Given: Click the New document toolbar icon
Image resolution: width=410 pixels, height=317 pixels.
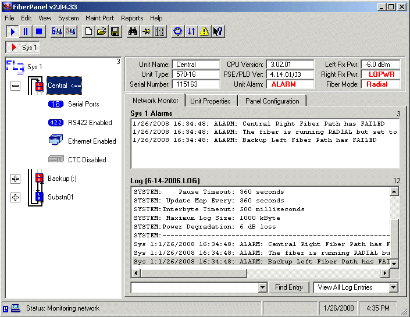Looking at the screenshot, I should pos(88,31).
